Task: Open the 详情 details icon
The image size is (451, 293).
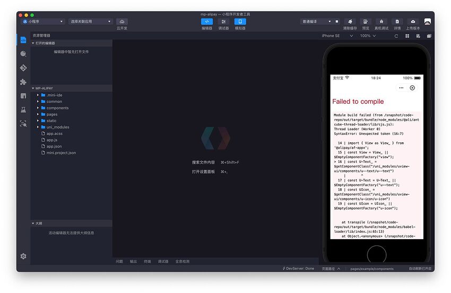Action: pyautogui.click(x=397, y=22)
